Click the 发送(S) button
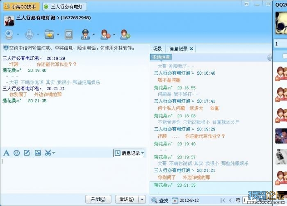This screenshot has height=206, width=287. pyautogui.click(x=126, y=199)
